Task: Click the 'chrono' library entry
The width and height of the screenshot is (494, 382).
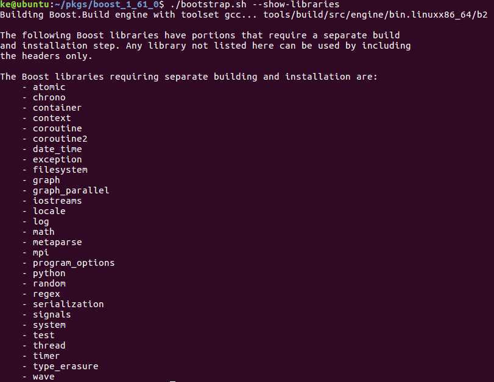Action: 49,97
